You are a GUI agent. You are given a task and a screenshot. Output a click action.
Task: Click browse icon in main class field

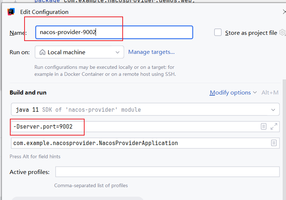click(274, 143)
